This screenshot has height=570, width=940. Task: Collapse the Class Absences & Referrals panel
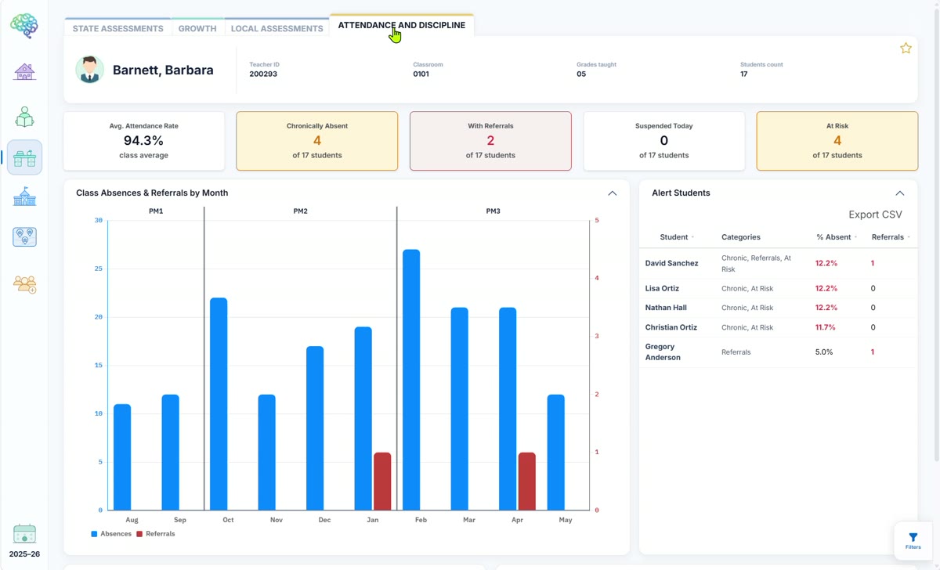click(x=613, y=193)
